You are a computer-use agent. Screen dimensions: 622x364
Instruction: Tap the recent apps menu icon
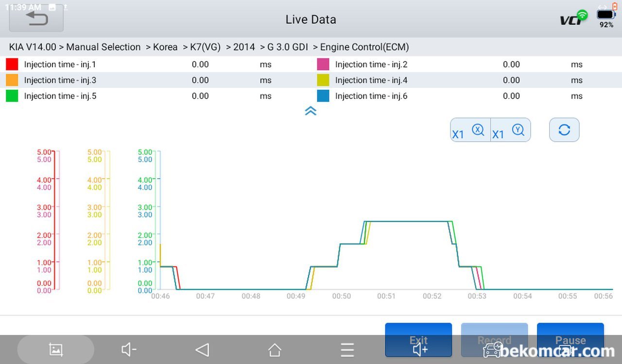347,349
